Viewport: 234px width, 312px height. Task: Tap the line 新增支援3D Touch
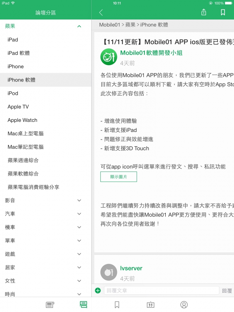(x=125, y=148)
